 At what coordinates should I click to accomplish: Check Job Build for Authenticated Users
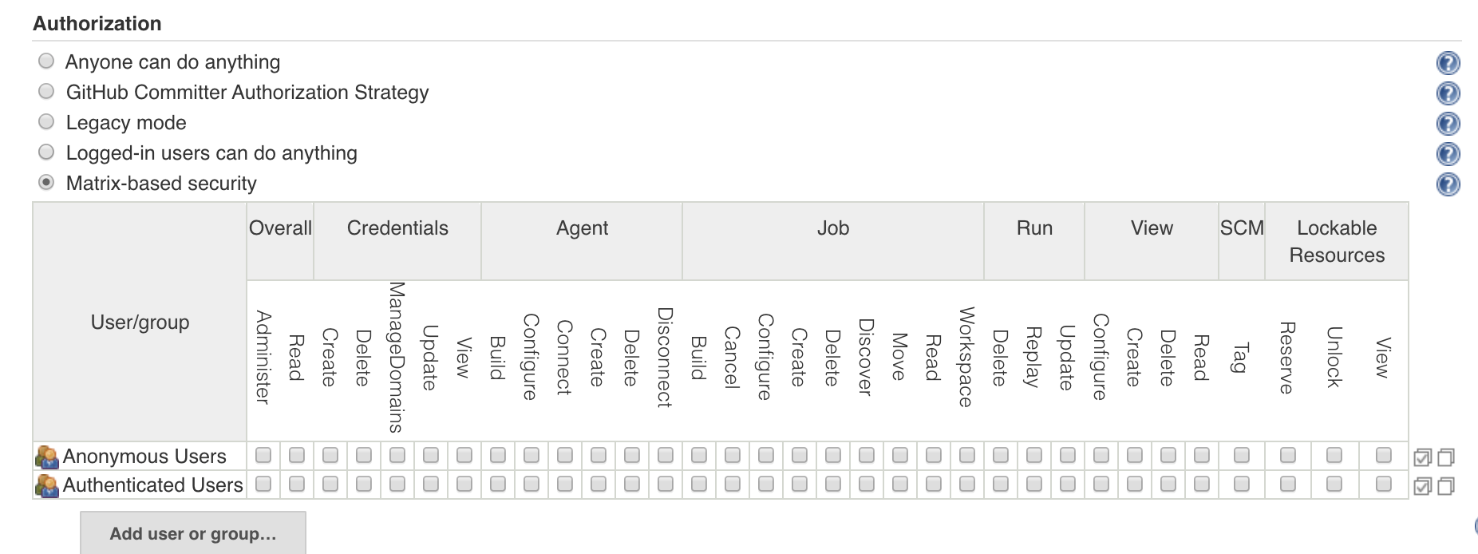[x=699, y=484]
